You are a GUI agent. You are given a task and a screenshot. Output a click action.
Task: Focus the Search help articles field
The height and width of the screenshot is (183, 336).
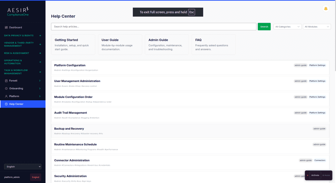(154, 26)
